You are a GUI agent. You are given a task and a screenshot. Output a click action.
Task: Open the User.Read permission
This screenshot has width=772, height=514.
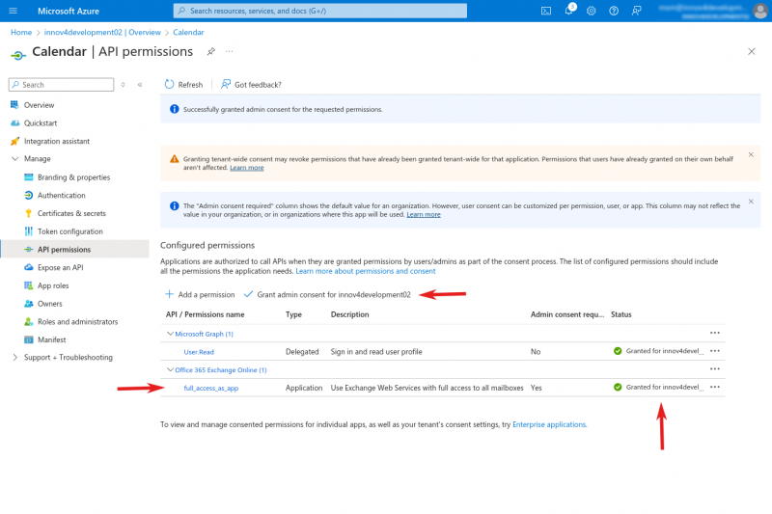coord(199,352)
